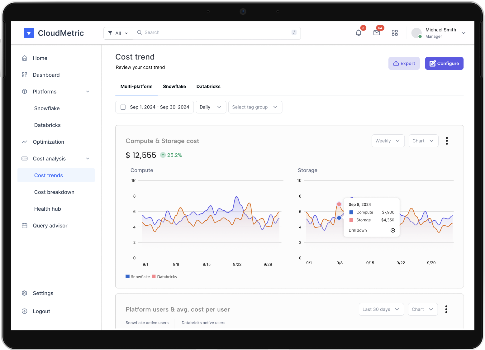Click the calendar icon in date range
This screenshot has height=350, width=485.
(x=123, y=107)
